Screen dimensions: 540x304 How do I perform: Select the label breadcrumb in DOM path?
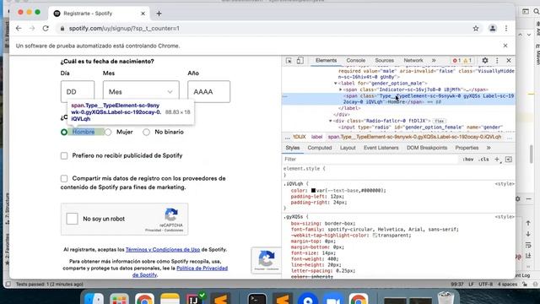coord(316,137)
